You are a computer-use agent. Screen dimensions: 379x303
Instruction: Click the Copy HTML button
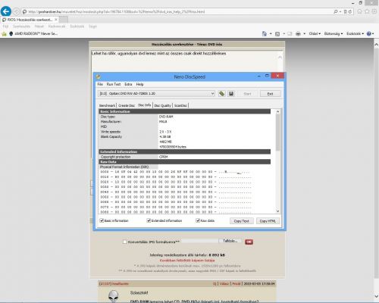click(268, 221)
